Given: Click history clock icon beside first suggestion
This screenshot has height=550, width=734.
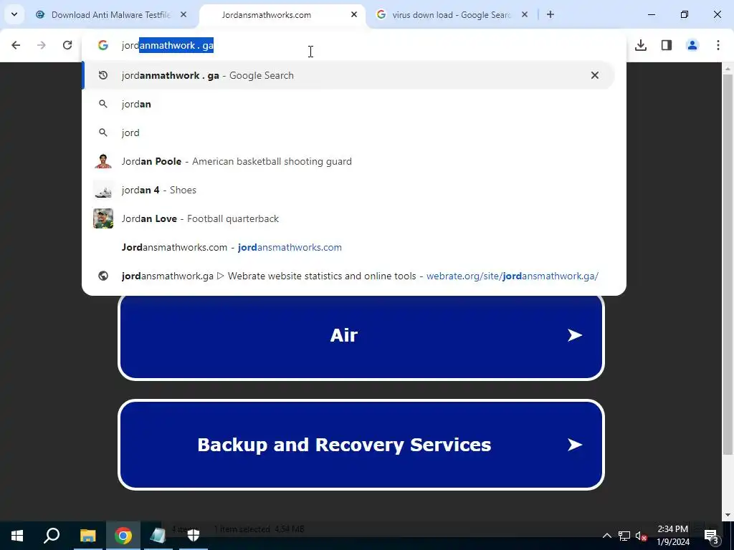Looking at the screenshot, I should [103, 75].
